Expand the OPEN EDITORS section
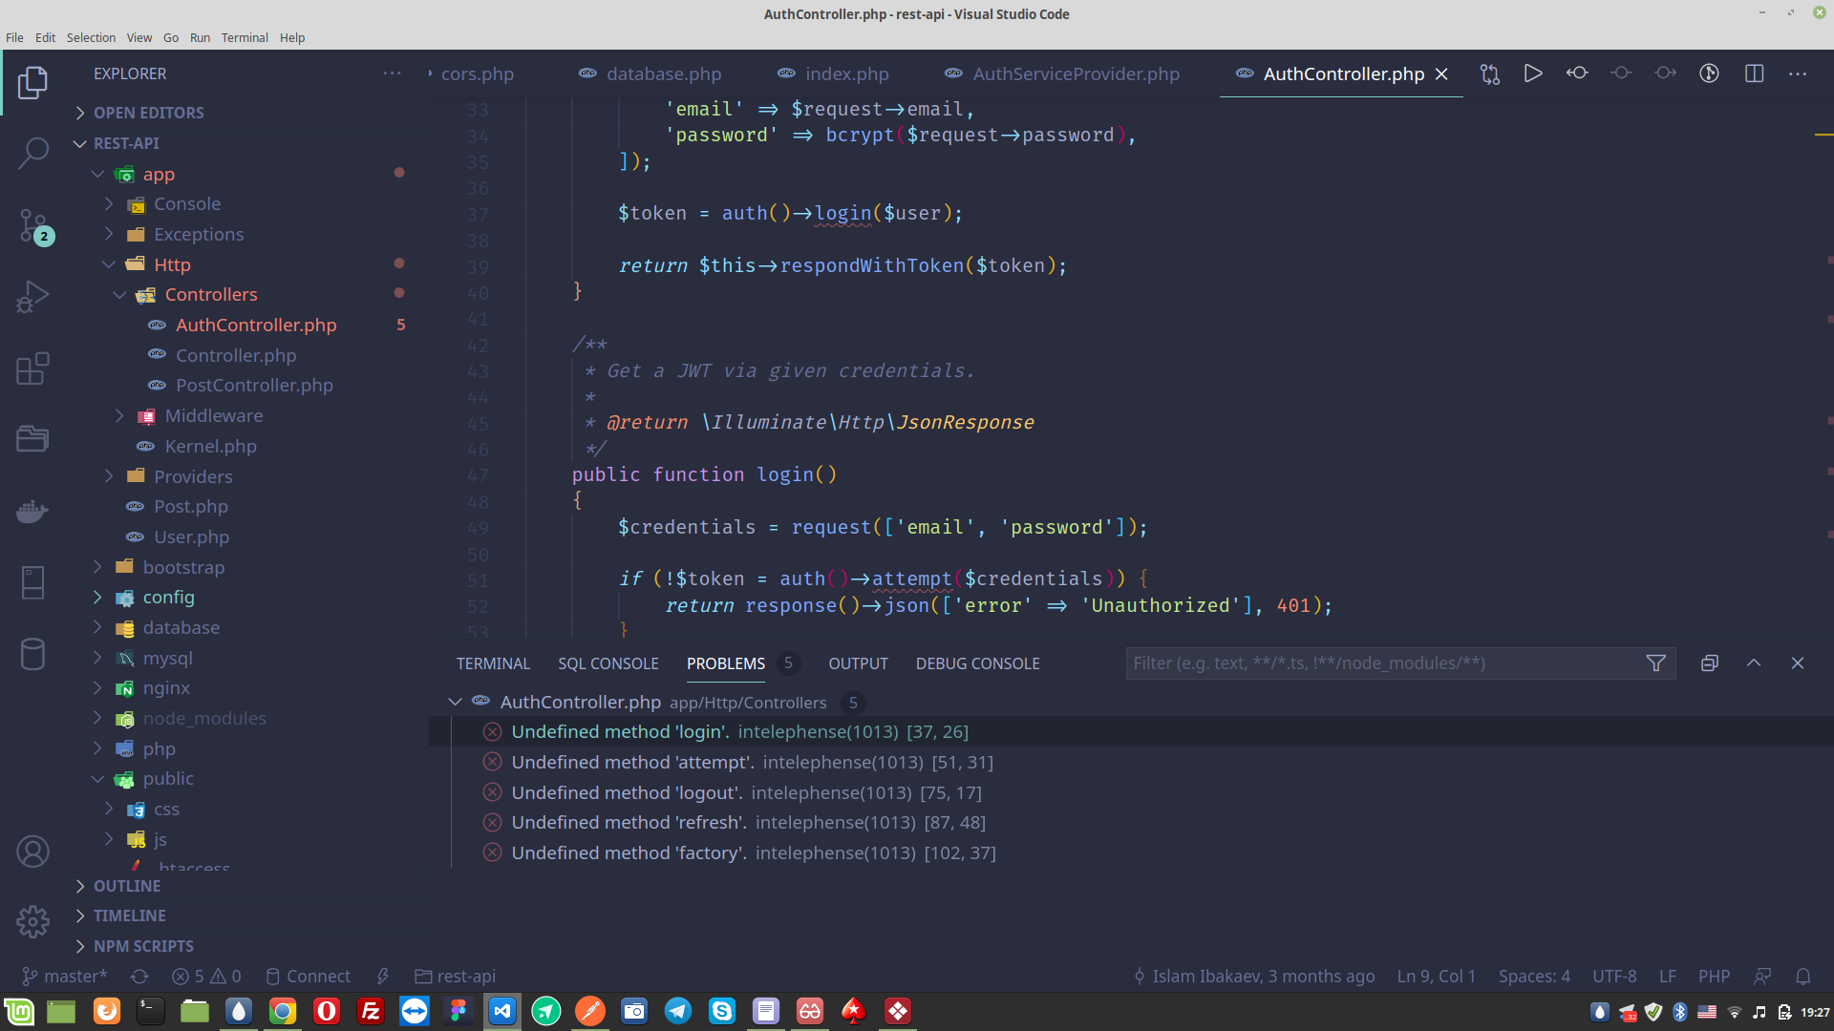This screenshot has height=1031, width=1834. (x=148, y=113)
